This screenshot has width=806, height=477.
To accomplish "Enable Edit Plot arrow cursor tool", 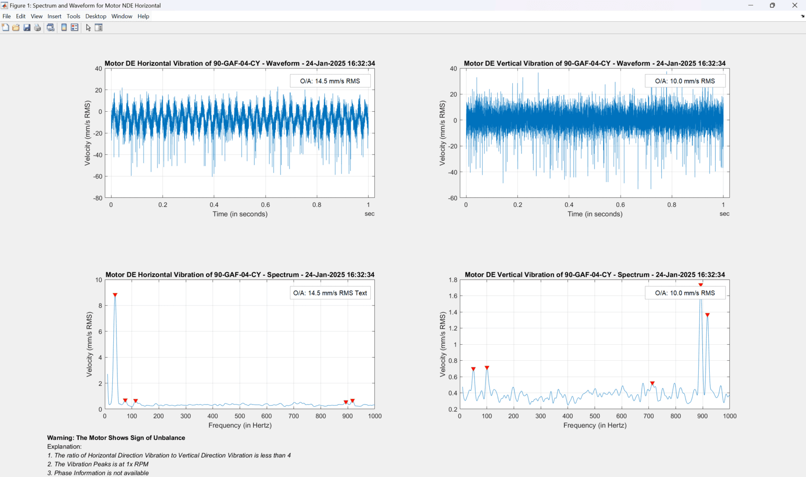I will pyautogui.click(x=88, y=28).
